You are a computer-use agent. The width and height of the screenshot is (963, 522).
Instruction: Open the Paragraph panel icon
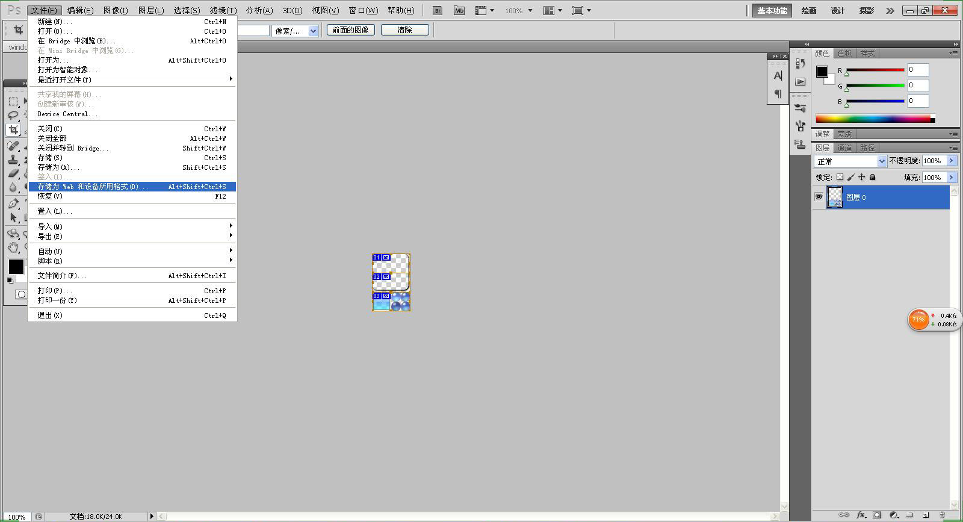point(778,93)
